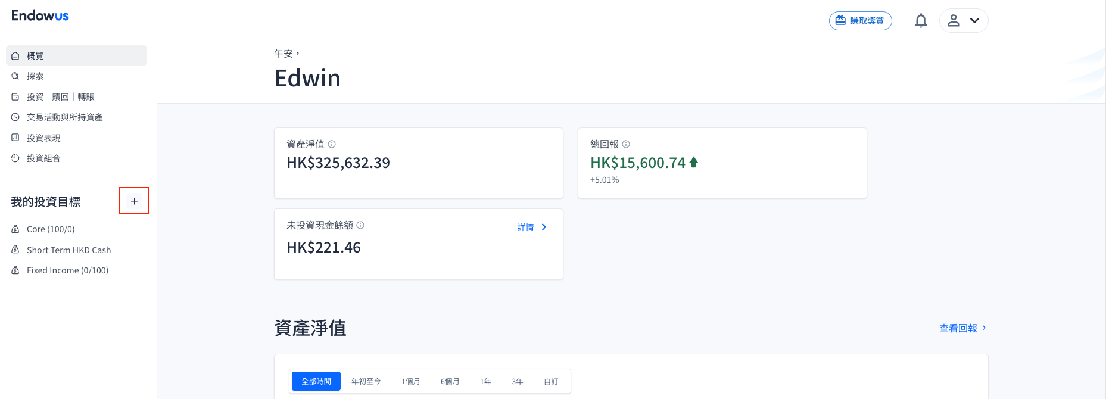Open the user account dropdown menu

(963, 21)
